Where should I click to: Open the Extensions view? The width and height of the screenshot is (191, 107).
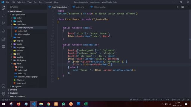click(x=3, y=39)
